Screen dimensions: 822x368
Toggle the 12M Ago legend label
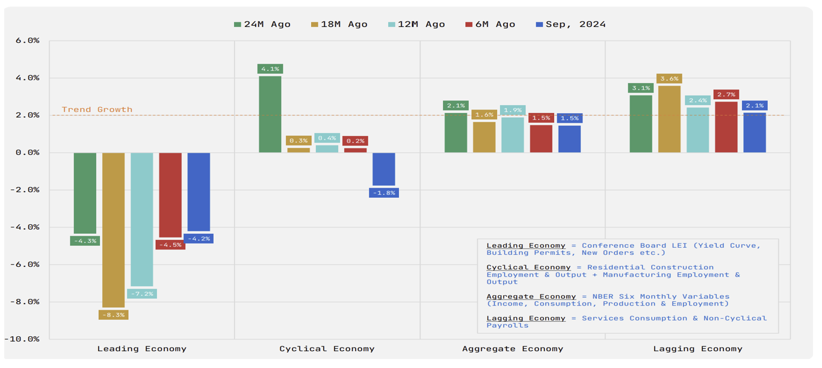tap(421, 25)
